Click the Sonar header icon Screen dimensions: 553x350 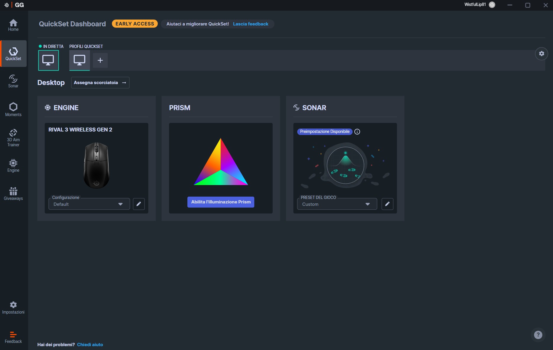[296, 107]
